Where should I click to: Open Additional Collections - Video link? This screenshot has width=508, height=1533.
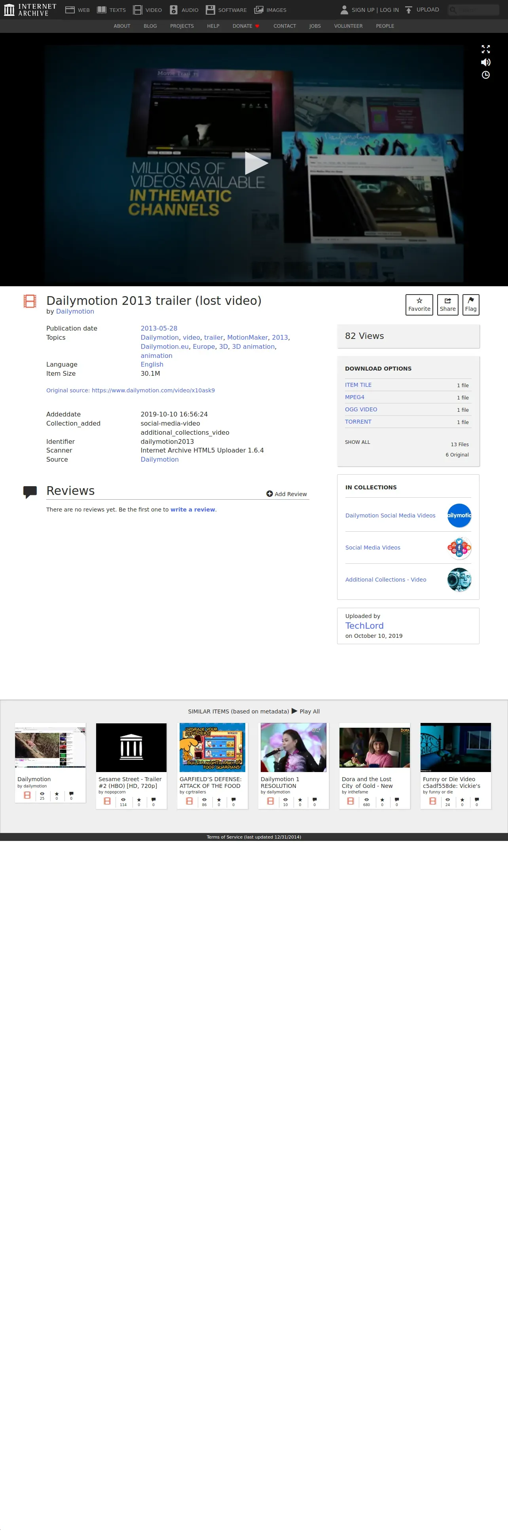click(385, 580)
